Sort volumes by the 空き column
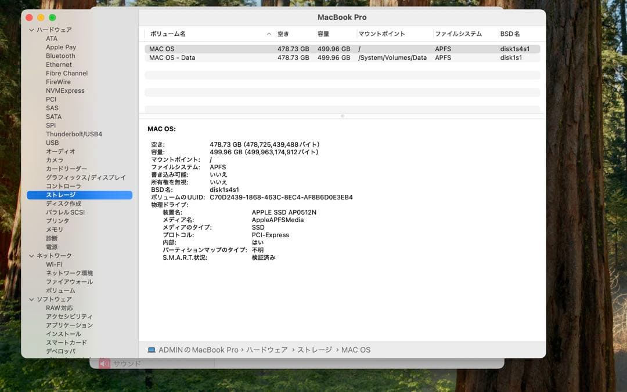The height and width of the screenshot is (392, 627). [x=283, y=34]
